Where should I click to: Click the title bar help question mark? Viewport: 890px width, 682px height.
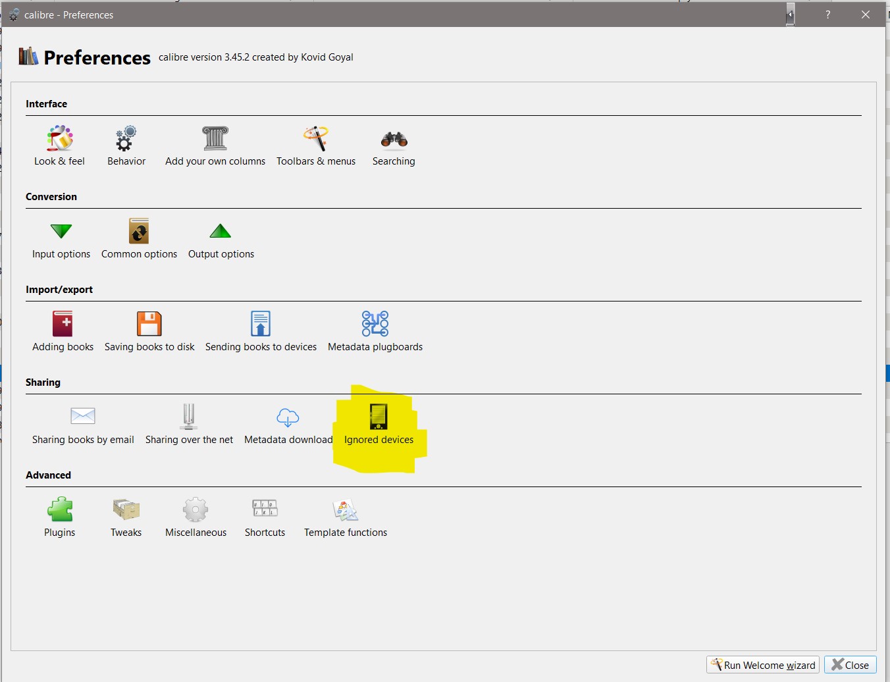[828, 14]
